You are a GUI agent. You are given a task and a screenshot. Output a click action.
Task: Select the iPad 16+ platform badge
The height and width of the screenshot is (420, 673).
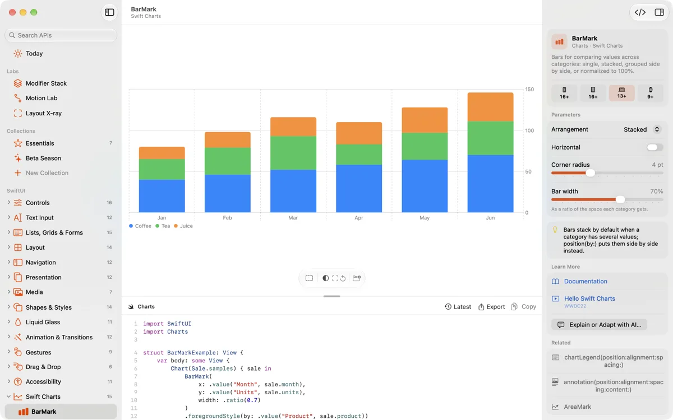click(593, 93)
